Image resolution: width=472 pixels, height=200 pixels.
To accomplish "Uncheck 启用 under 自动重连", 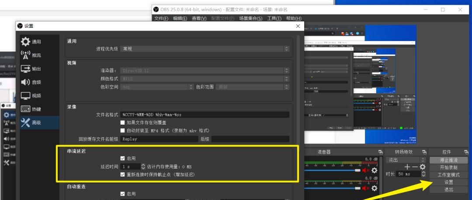I will pyautogui.click(x=122, y=194).
